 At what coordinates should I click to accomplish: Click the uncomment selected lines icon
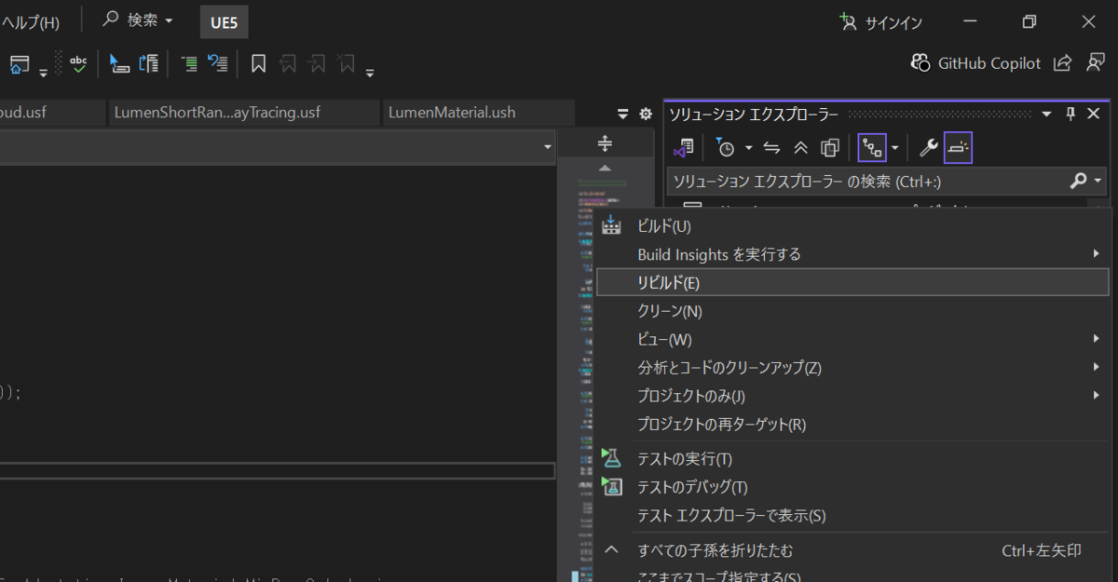[x=218, y=63]
